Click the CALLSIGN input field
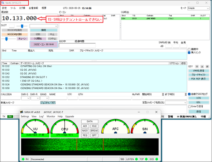This screenshot has height=162, width=212. [x=11, y=98]
